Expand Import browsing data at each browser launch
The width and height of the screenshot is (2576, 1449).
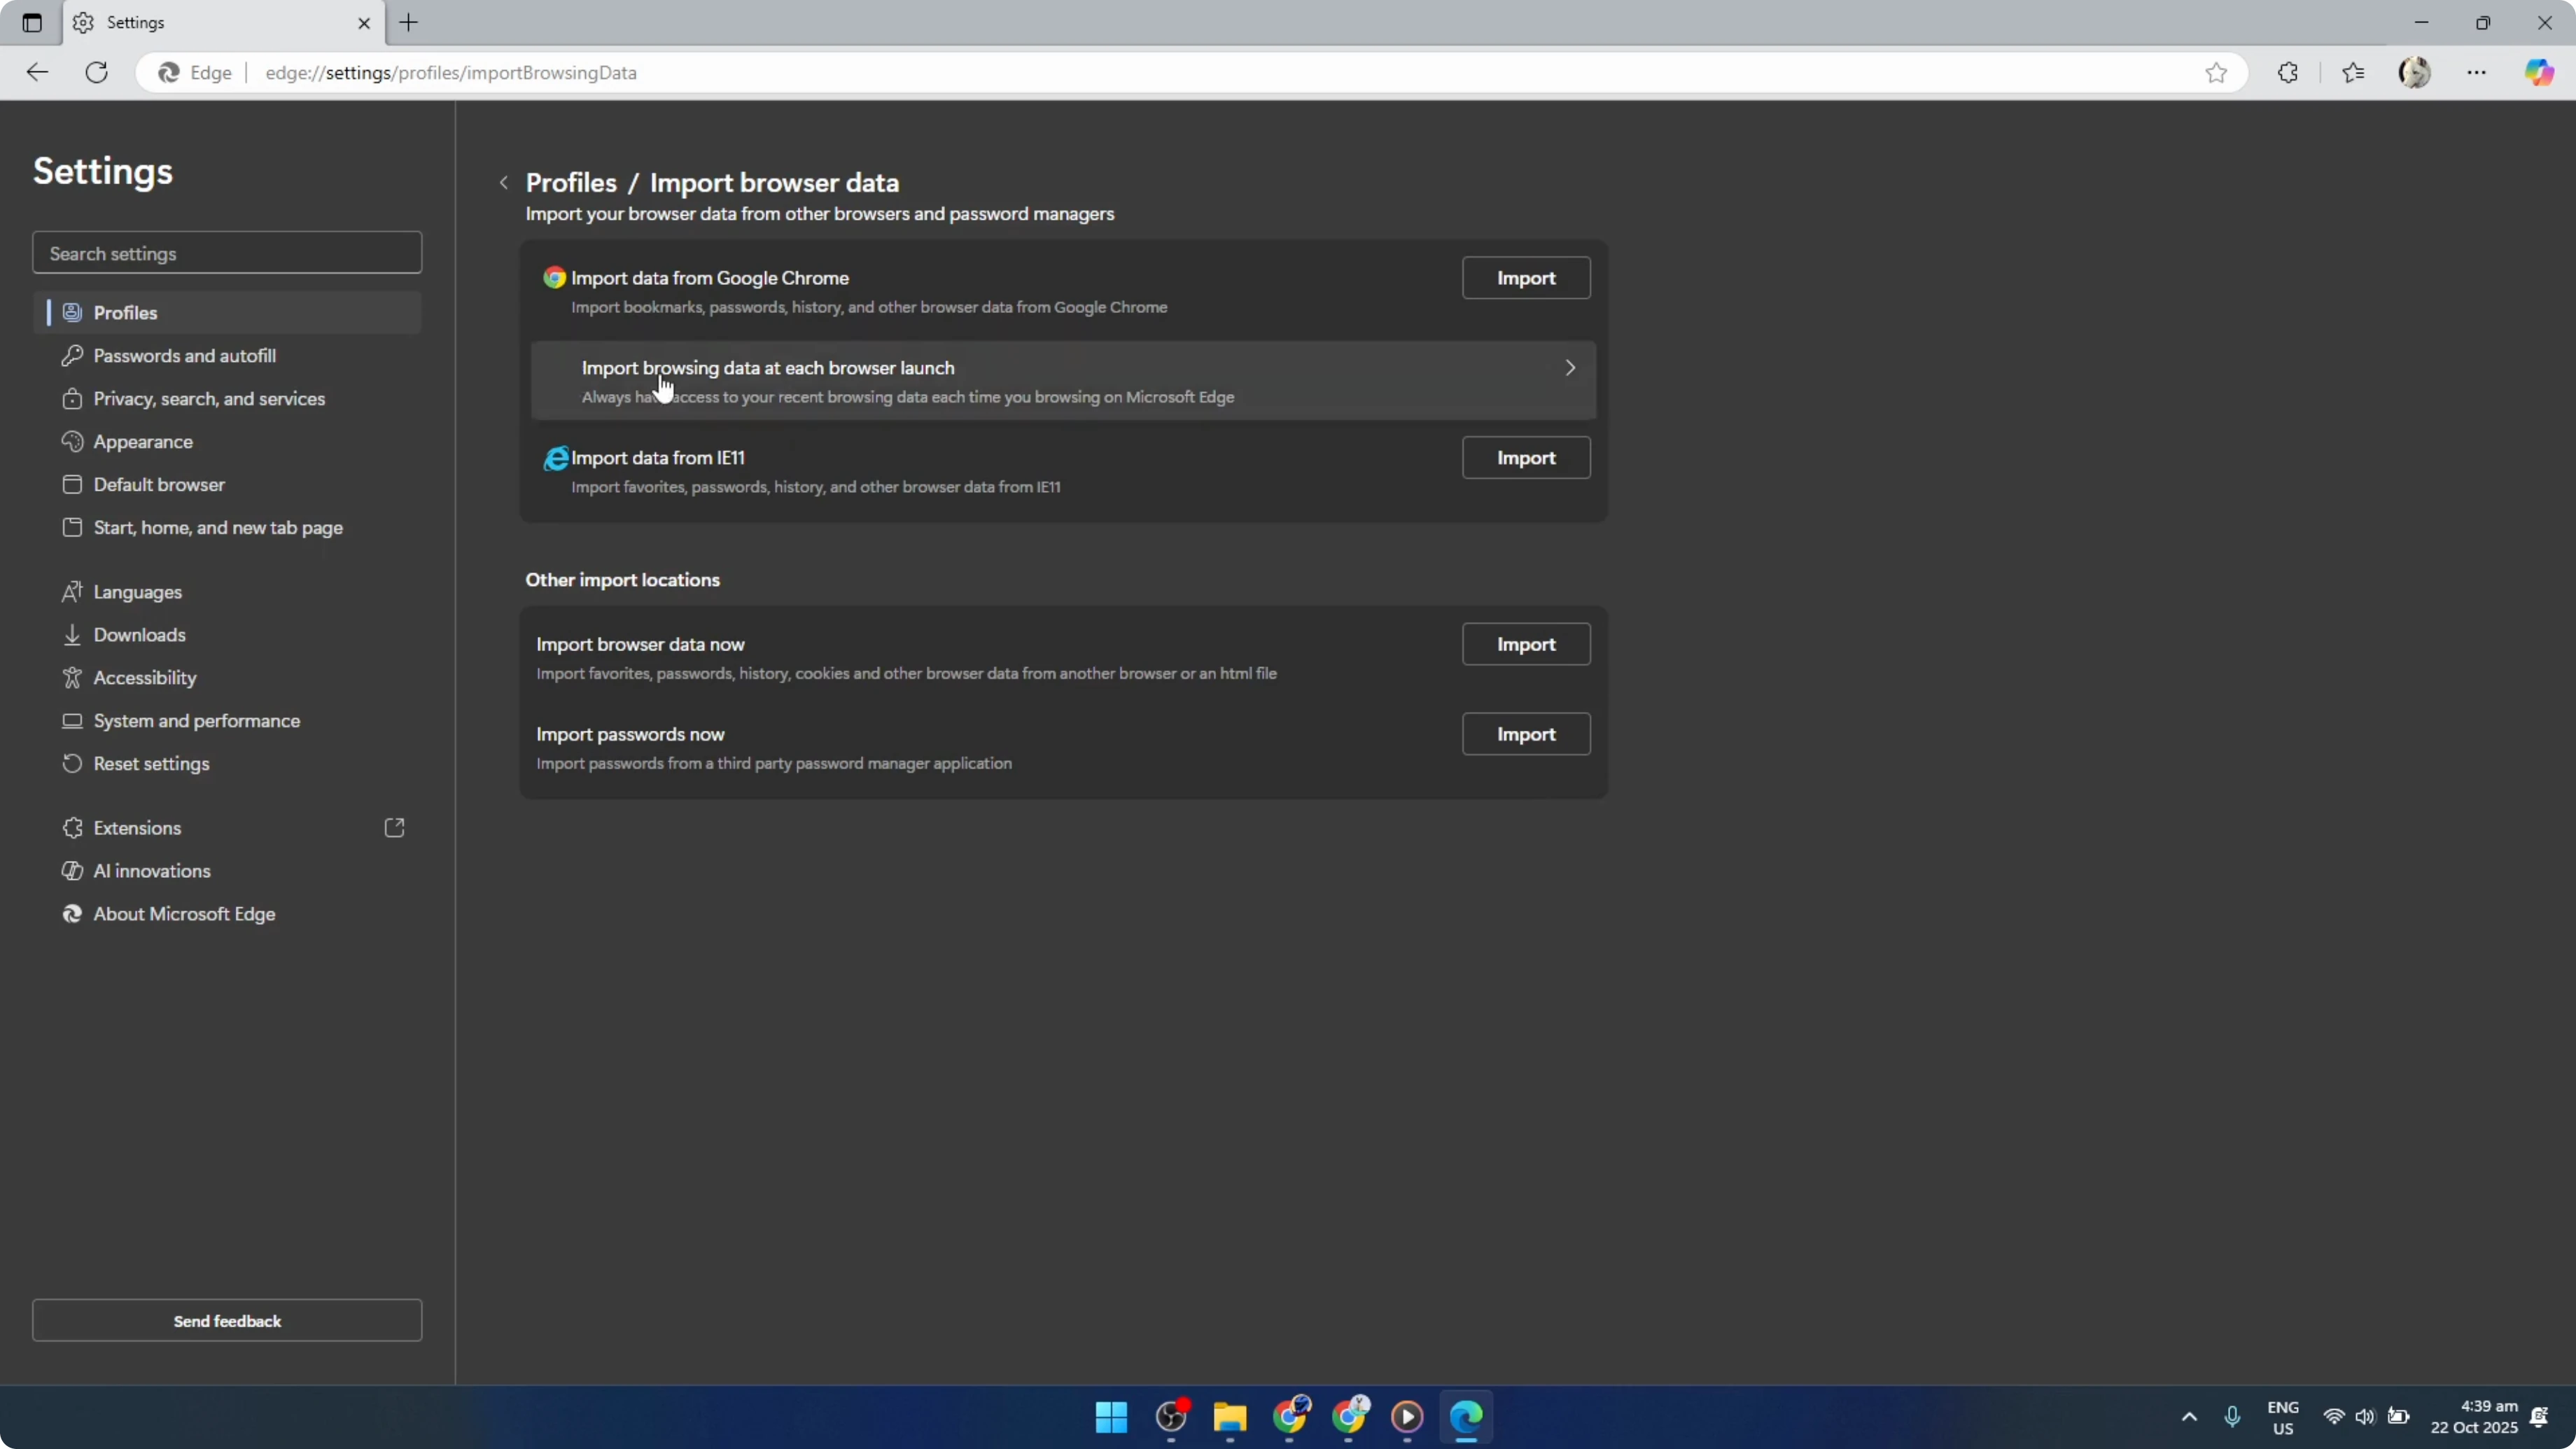point(1063,381)
